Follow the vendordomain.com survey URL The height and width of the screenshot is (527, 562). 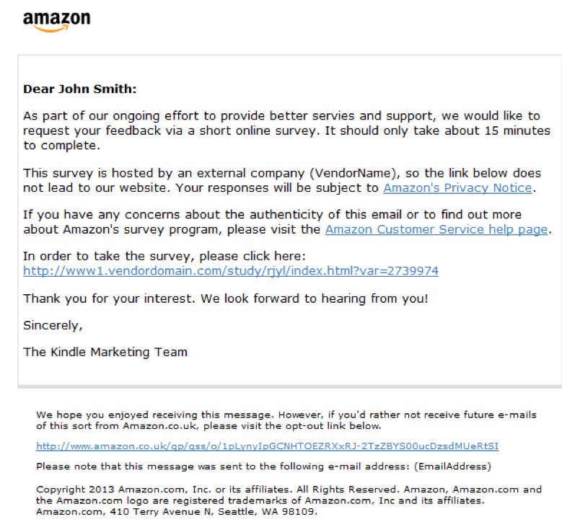230,271
